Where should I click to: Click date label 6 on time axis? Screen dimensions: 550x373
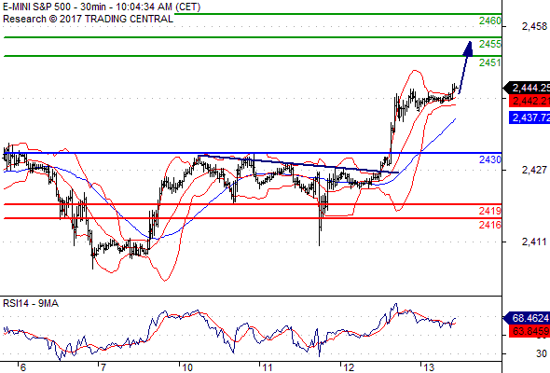(x=22, y=367)
